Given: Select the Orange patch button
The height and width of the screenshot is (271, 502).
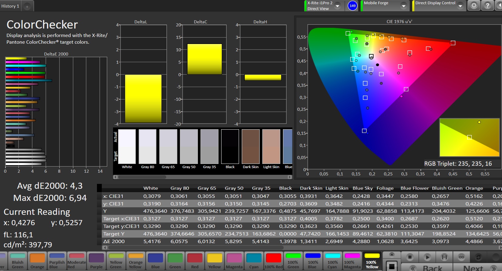Looking at the screenshot, I should [37, 261].
